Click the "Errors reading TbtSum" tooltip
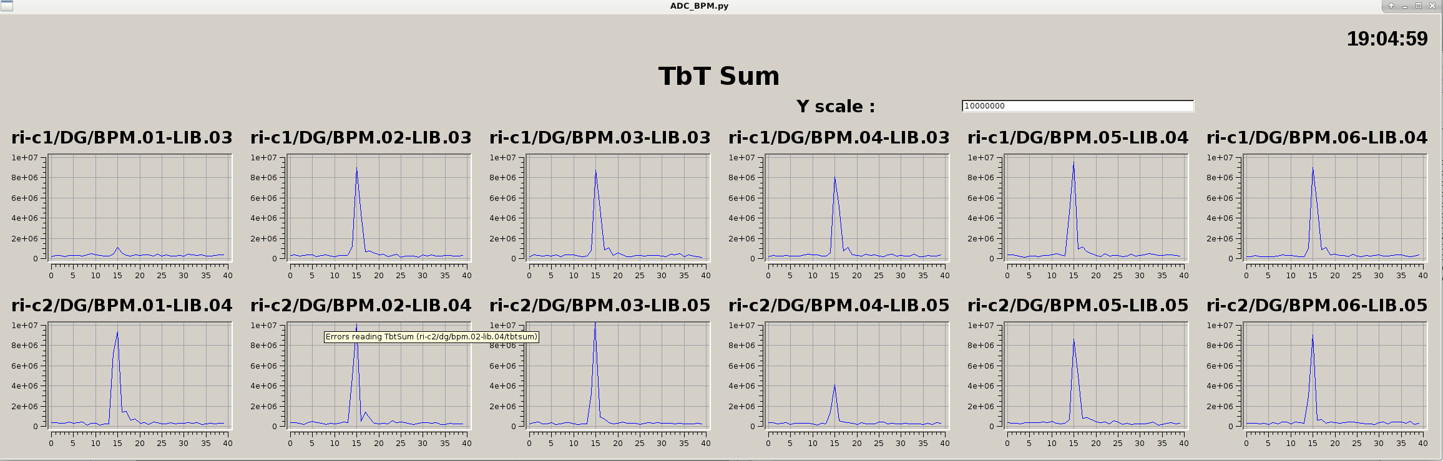The width and height of the screenshot is (1443, 461). [431, 337]
